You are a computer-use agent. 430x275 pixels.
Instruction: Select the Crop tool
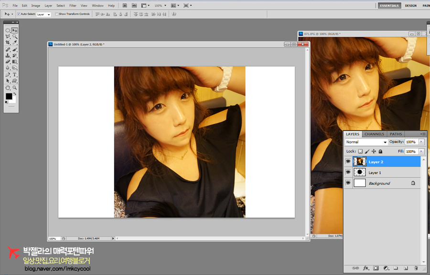tap(8, 42)
